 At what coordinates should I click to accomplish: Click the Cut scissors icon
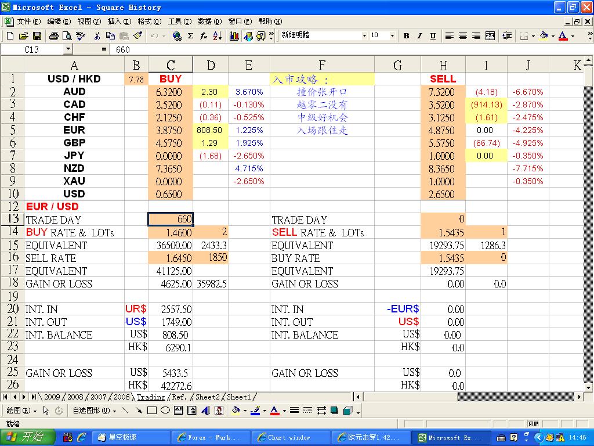97,36
